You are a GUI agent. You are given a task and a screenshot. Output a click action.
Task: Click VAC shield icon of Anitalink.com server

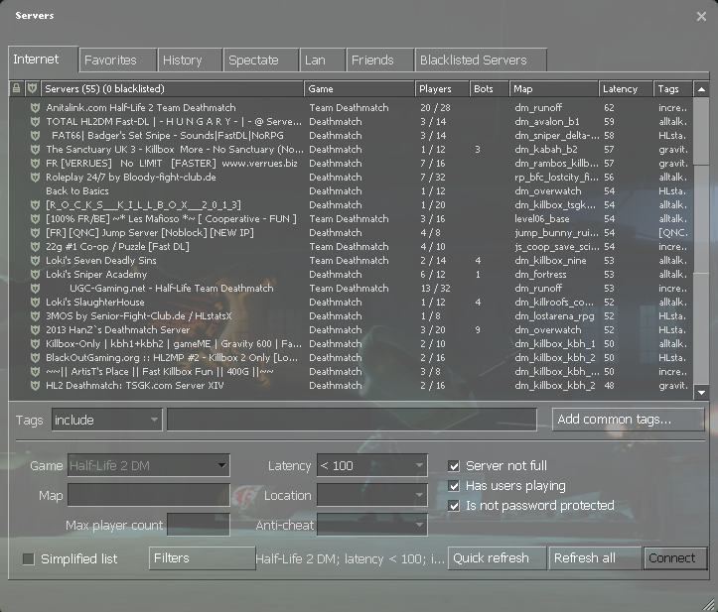pos(34,108)
